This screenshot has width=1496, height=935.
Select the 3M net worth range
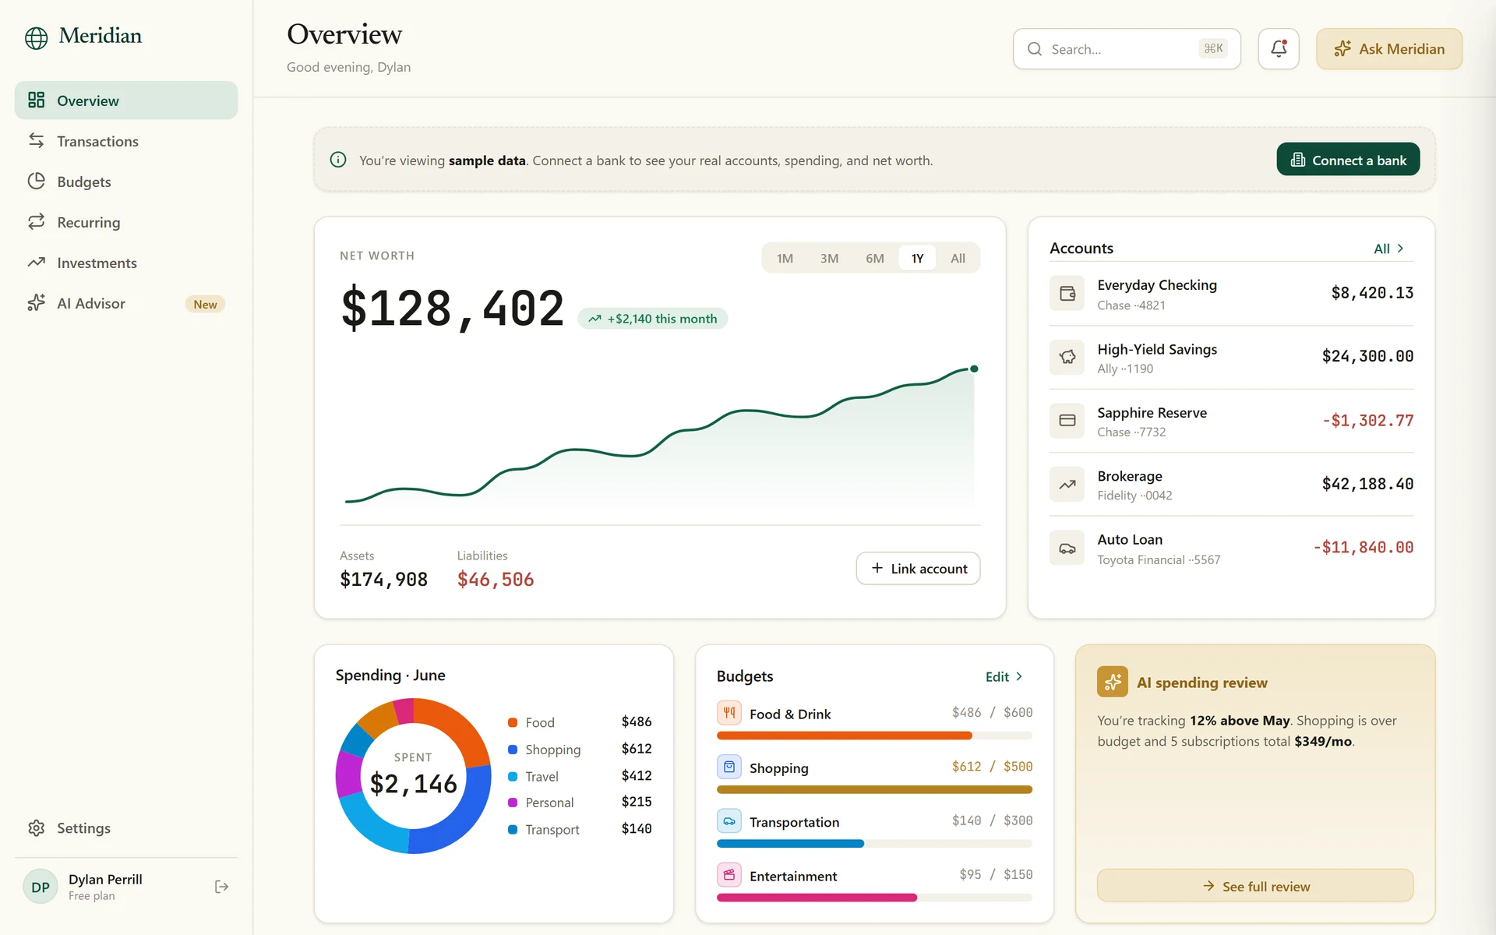[x=829, y=258]
